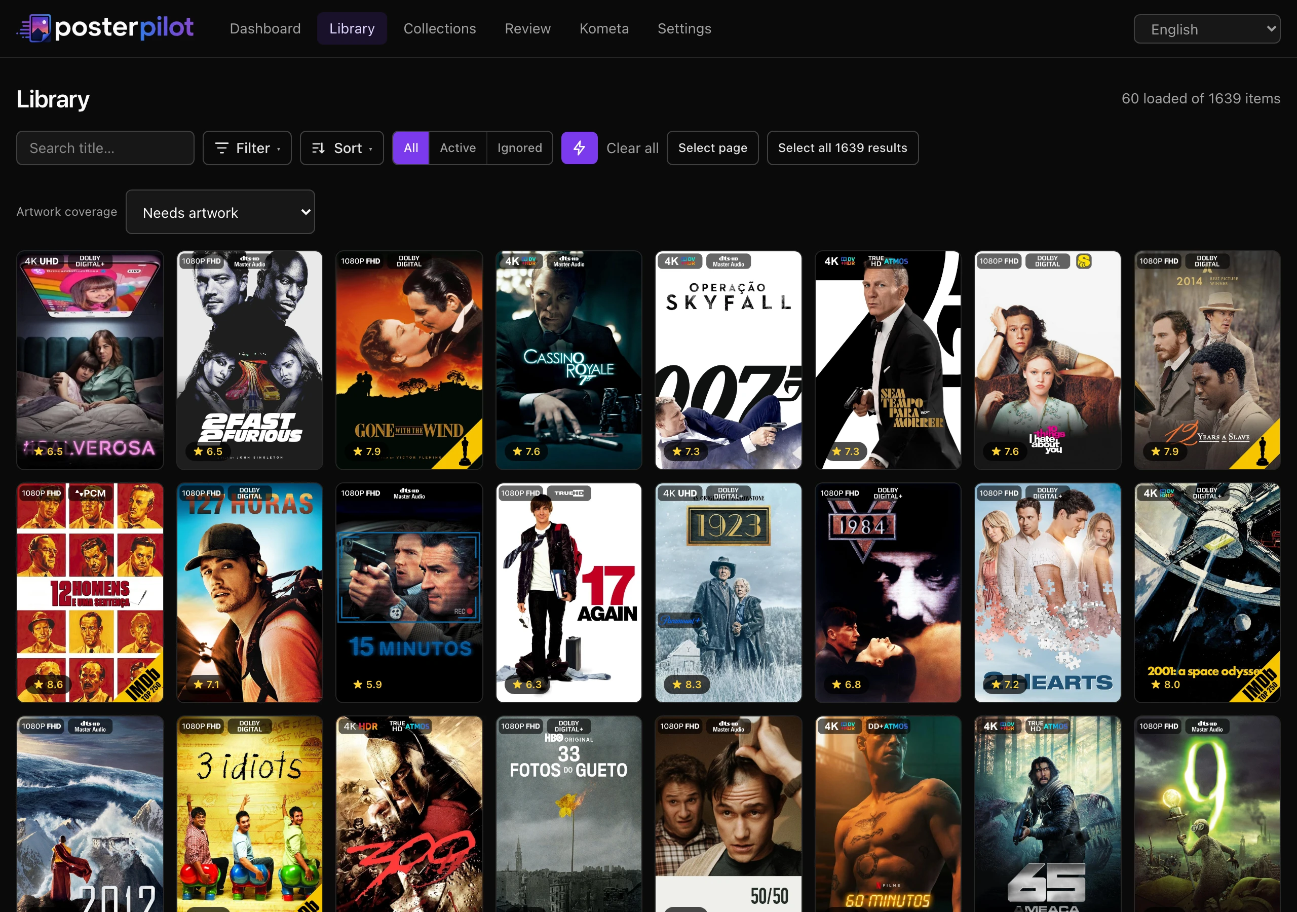Image resolution: width=1297 pixels, height=912 pixels.
Task: Click TrueHD Atmos badge on Sem Tempo Para Morrer
Action: coord(888,261)
